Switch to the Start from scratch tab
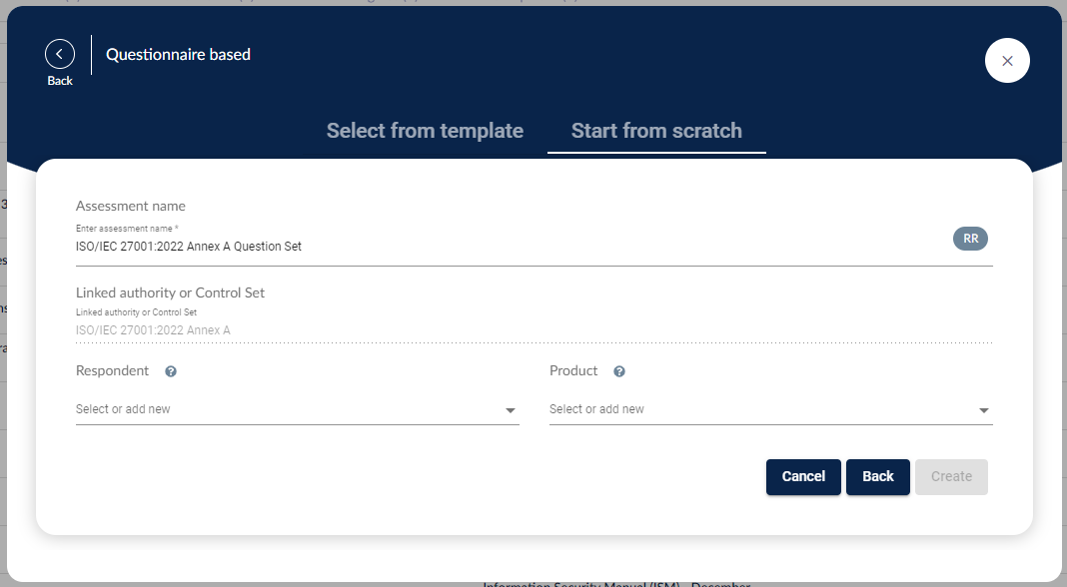The height and width of the screenshot is (587, 1067). [x=656, y=131]
